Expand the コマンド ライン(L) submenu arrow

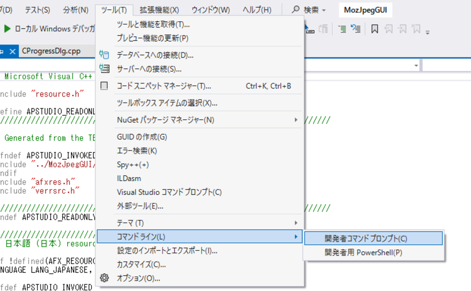pyautogui.click(x=296, y=237)
